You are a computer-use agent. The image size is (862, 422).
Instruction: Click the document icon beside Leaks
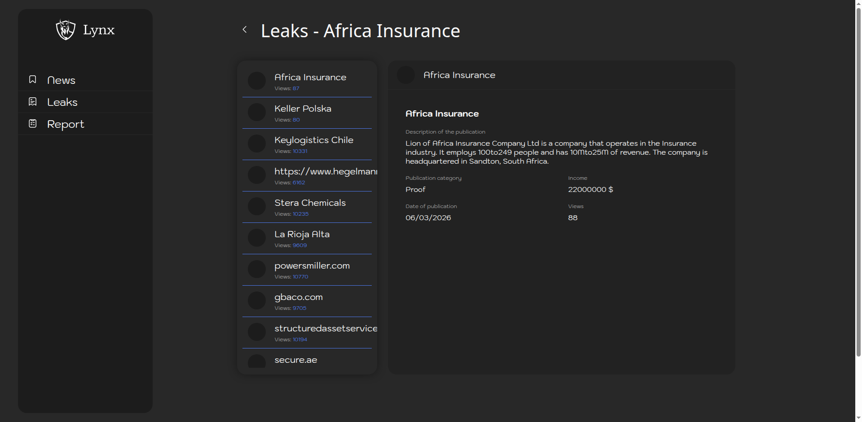33,101
